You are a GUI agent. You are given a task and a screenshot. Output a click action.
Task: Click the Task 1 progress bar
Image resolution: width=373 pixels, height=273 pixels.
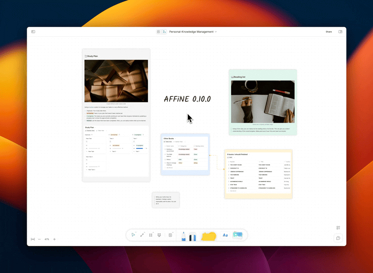click(139, 148)
